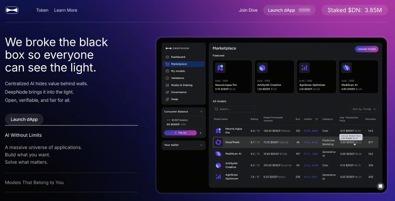Open the AgriGrow Optimizer author address link
The height and width of the screenshot is (201, 395).
coord(310,177)
